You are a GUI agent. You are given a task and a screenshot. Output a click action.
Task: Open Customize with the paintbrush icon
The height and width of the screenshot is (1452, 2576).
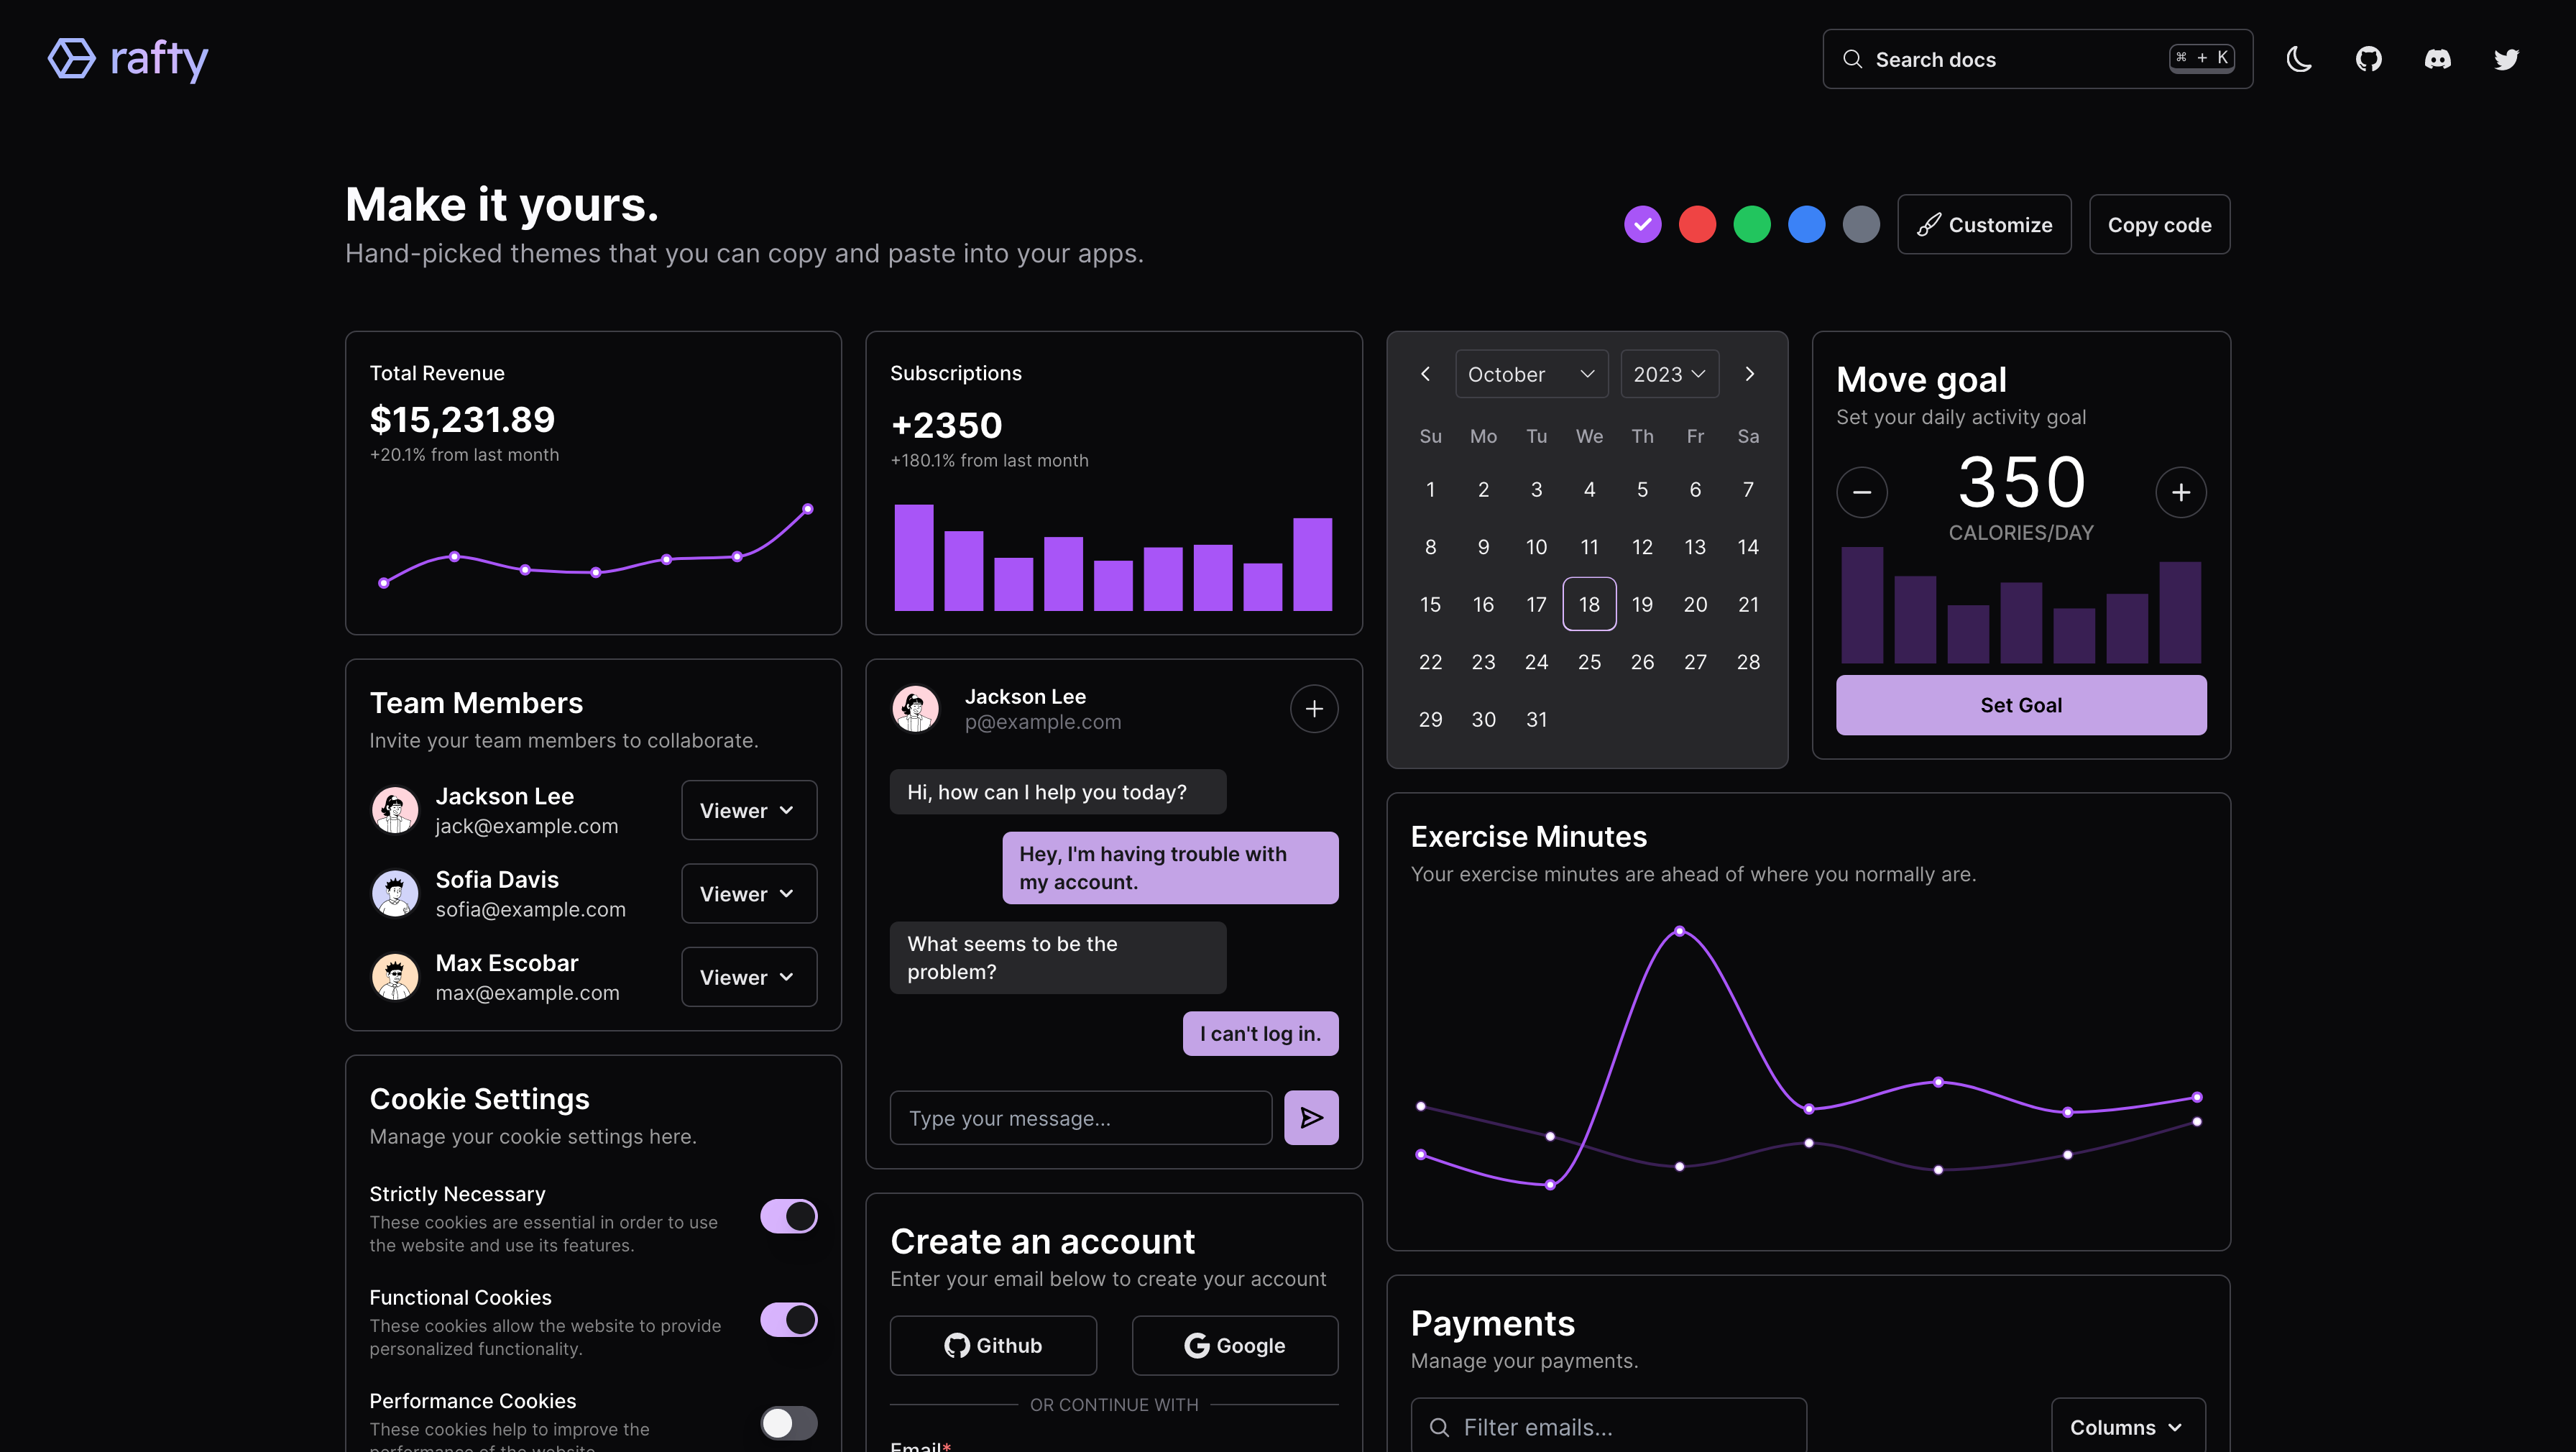tap(1984, 224)
